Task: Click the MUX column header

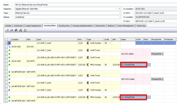Action: 31,40
